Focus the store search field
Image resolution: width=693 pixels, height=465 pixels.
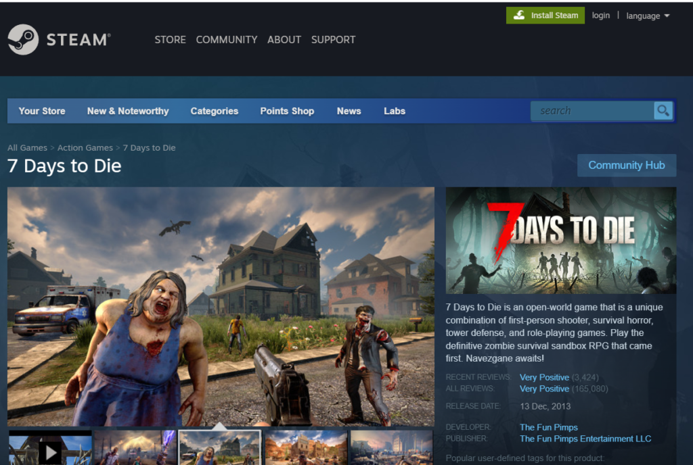click(592, 111)
